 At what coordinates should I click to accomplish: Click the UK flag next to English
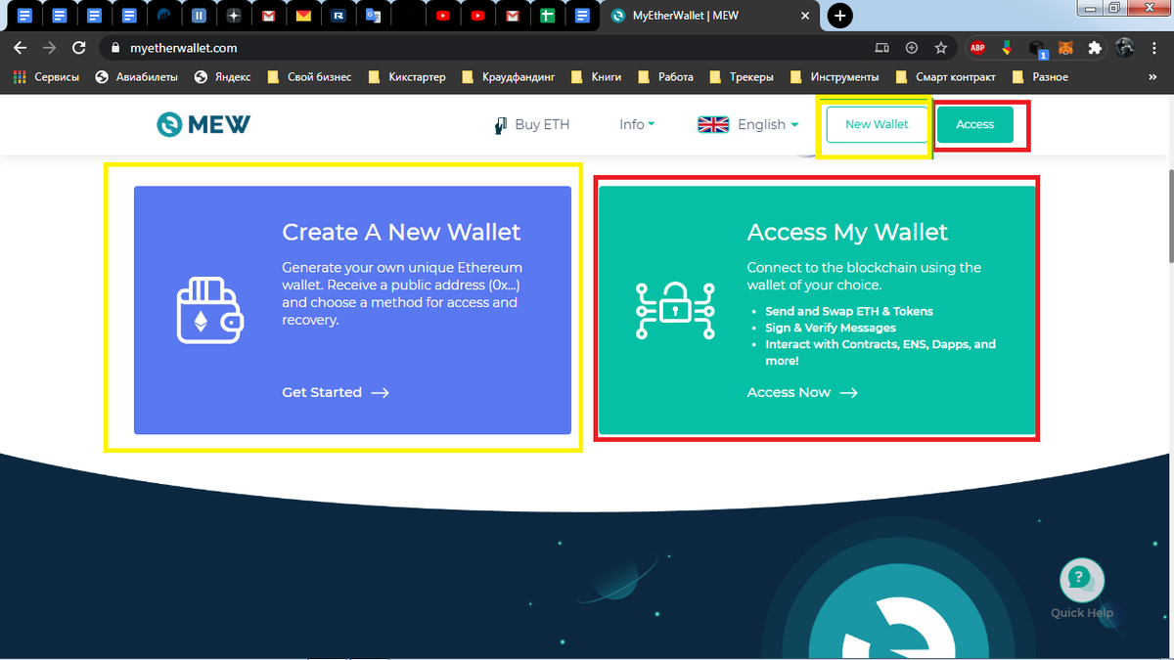713,124
